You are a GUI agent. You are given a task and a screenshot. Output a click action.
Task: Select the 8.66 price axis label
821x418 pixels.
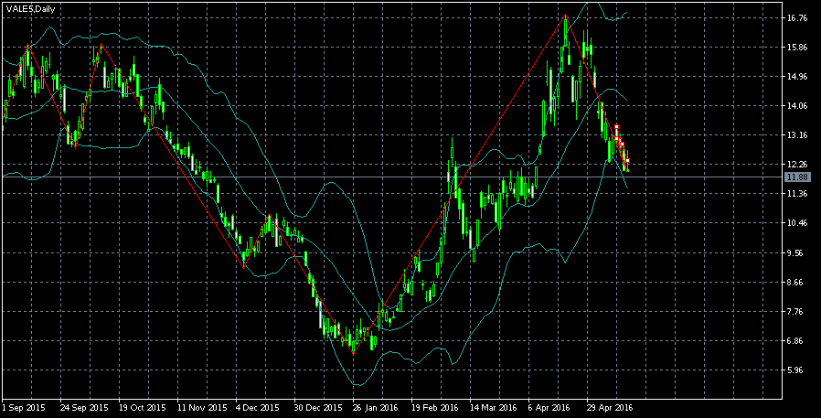[797, 283]
